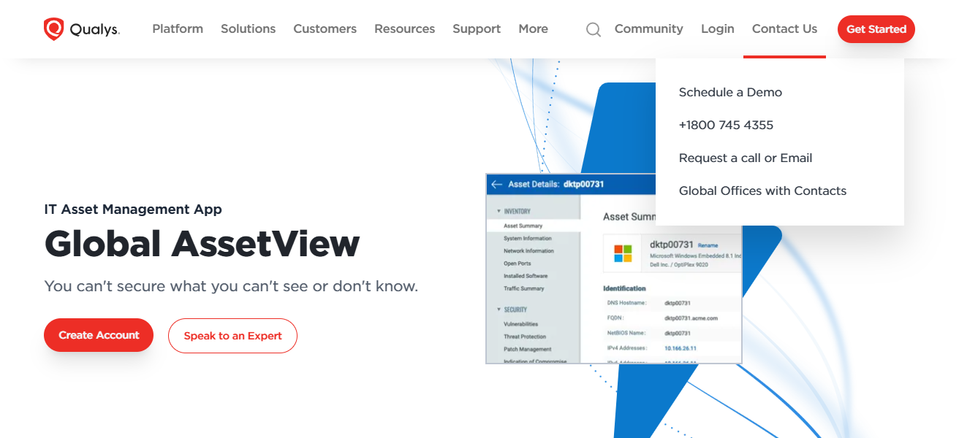
Task: Open the Solutions menu
Action: tap(248, 28)
